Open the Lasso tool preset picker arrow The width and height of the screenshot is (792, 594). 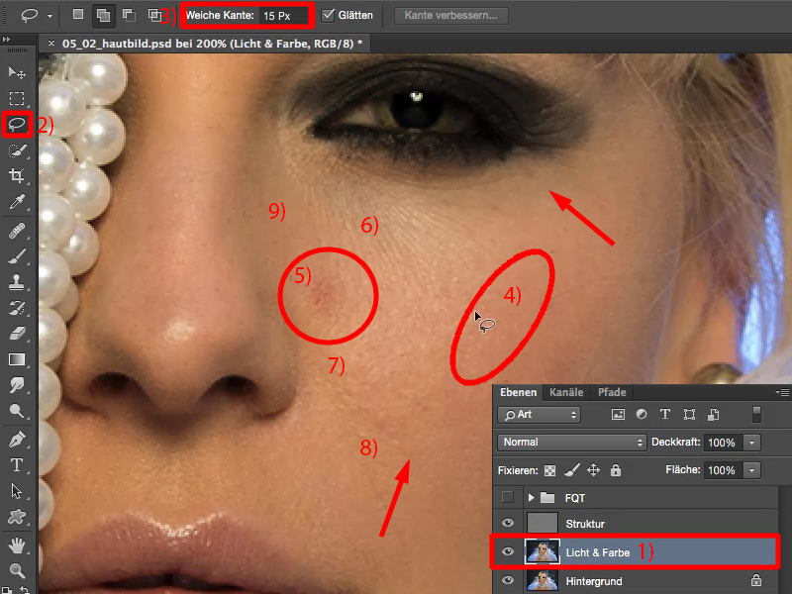tap(49, 16)
